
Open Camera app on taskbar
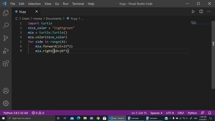coord(91,118)
